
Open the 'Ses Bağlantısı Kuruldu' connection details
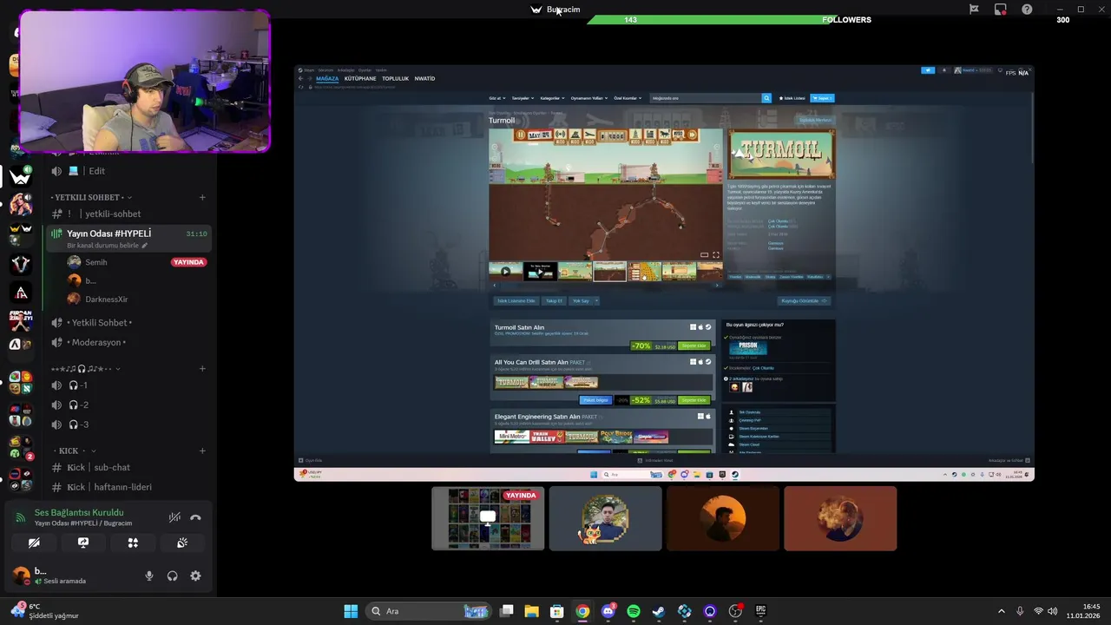[79, 512]
